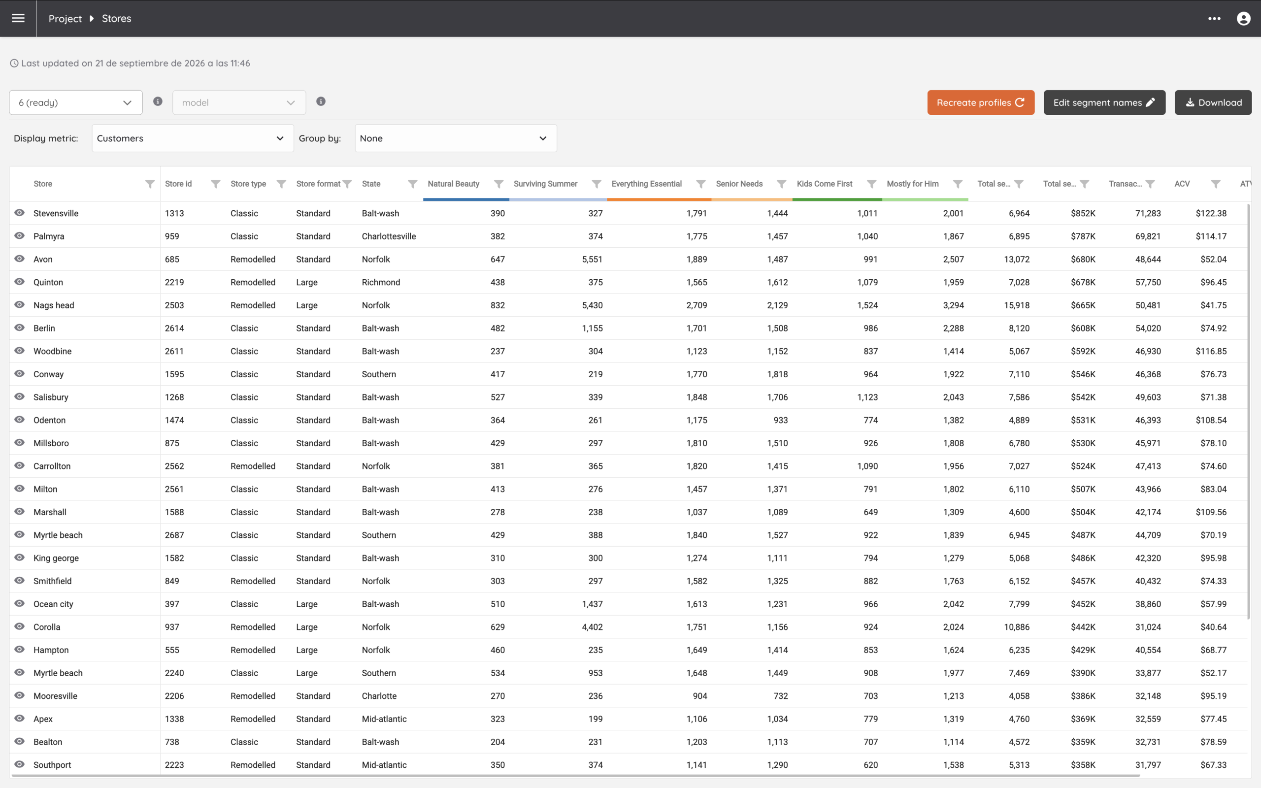Click the Recreate profiles button
Screen dimensions: 1261x788
(981, 102)
